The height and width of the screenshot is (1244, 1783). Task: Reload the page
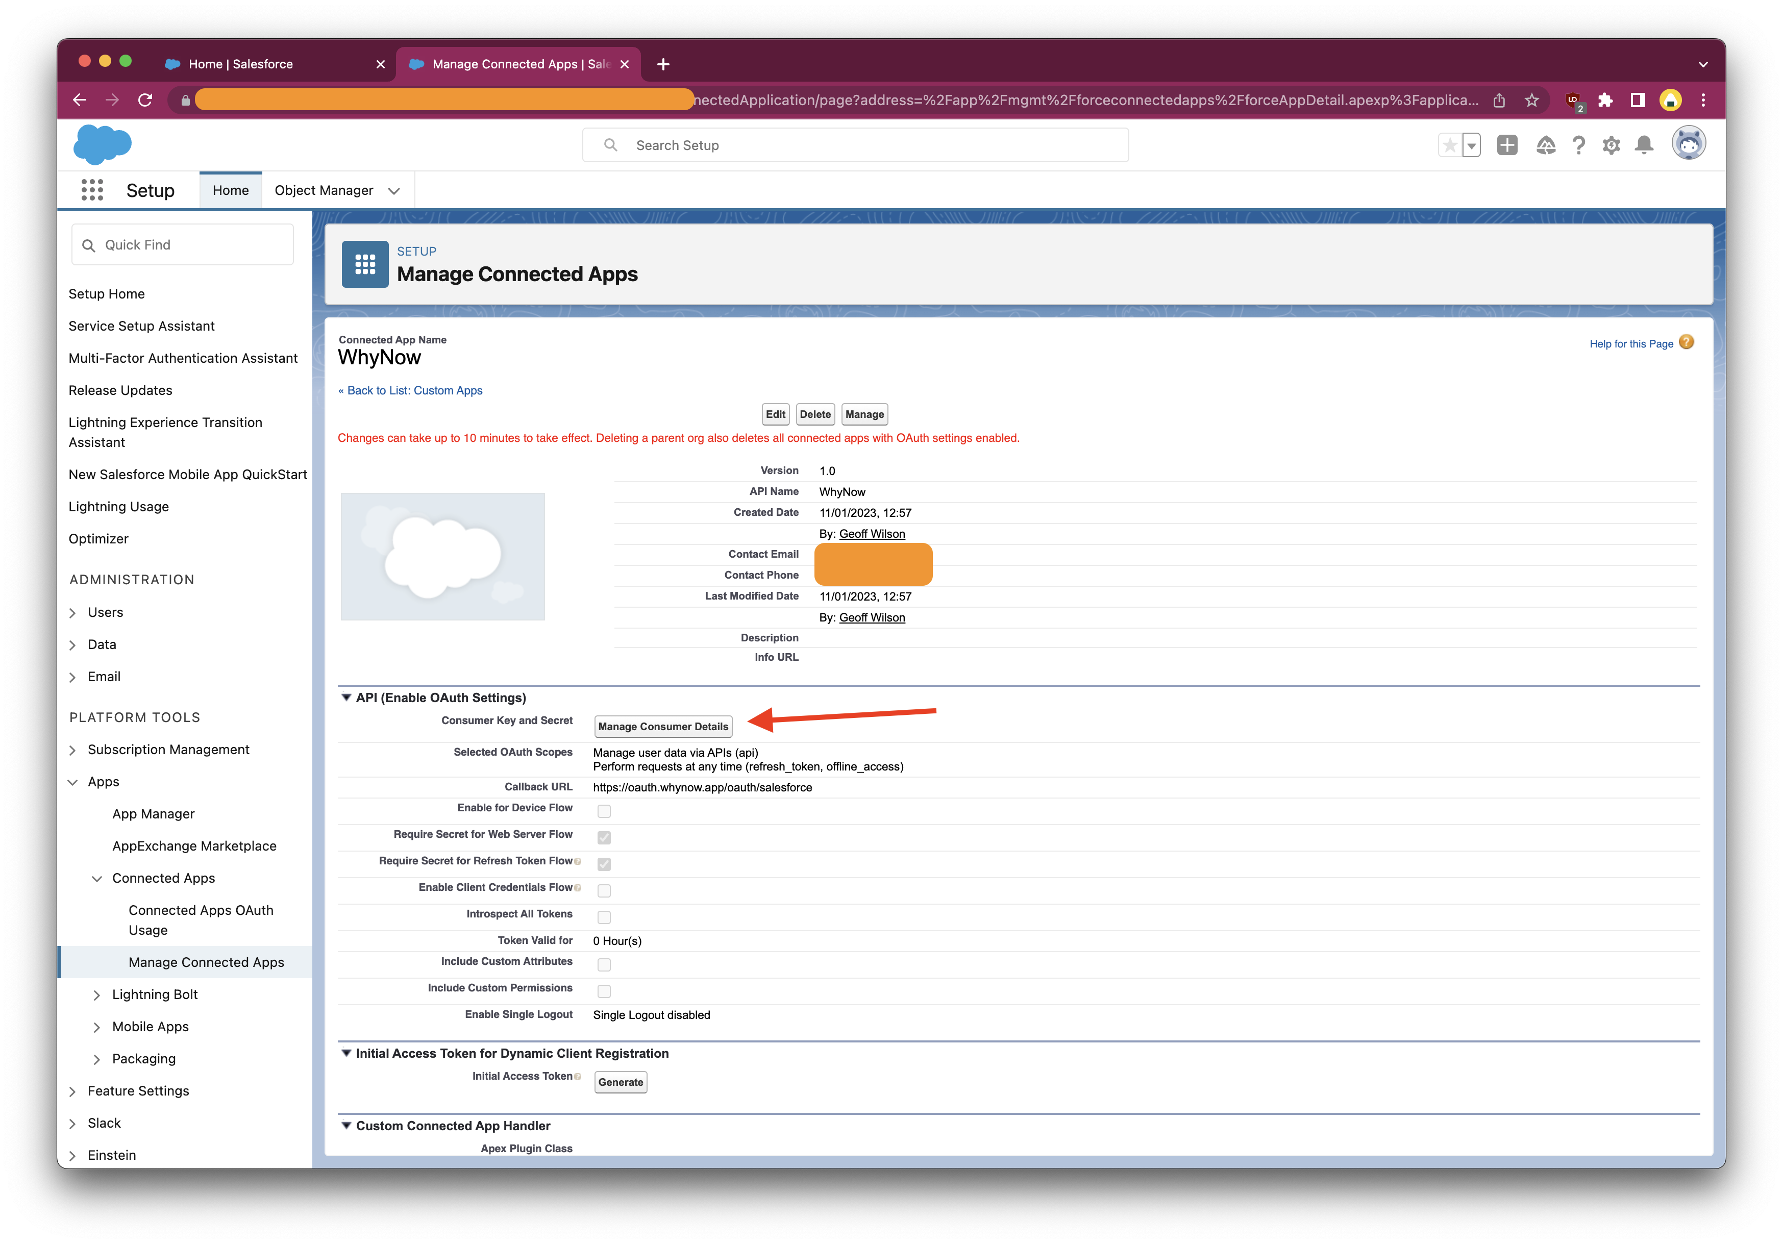point(145,100)
